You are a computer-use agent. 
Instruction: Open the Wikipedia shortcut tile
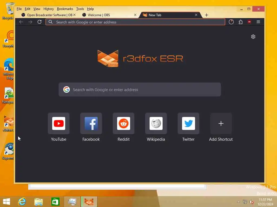point(156,123)
